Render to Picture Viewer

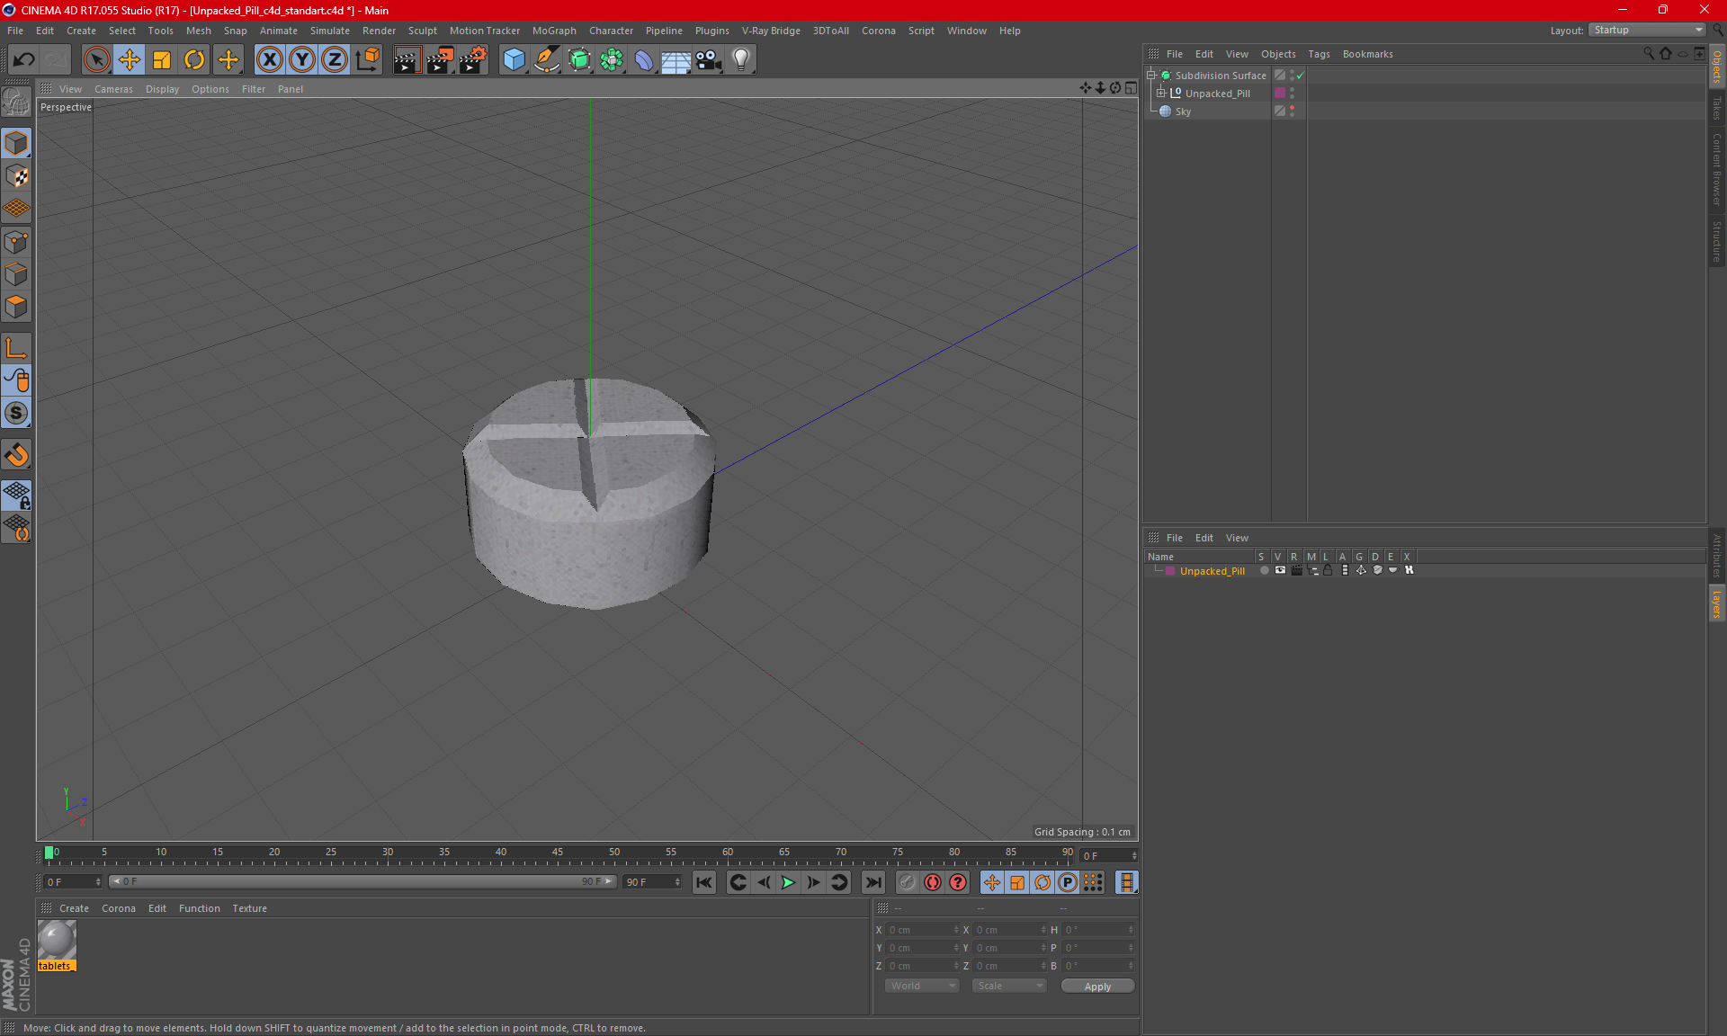440,59
